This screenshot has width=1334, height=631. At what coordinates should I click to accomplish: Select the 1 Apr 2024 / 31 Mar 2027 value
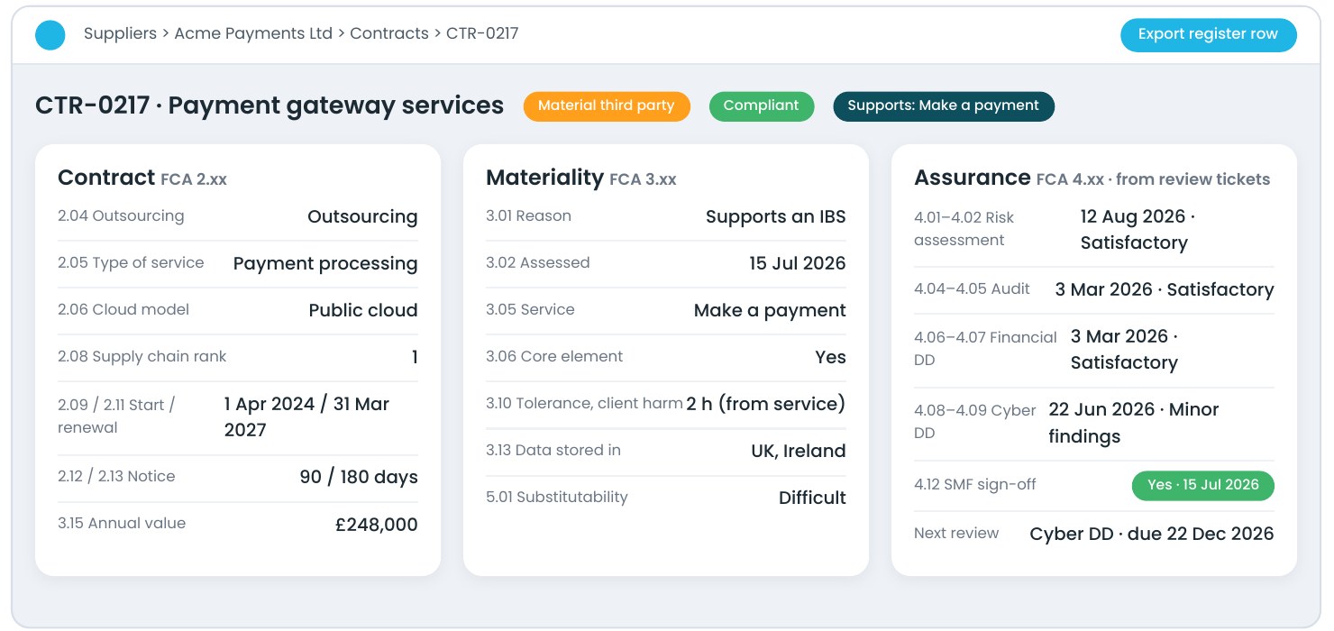pyautogui.click(x=306, y=416)
